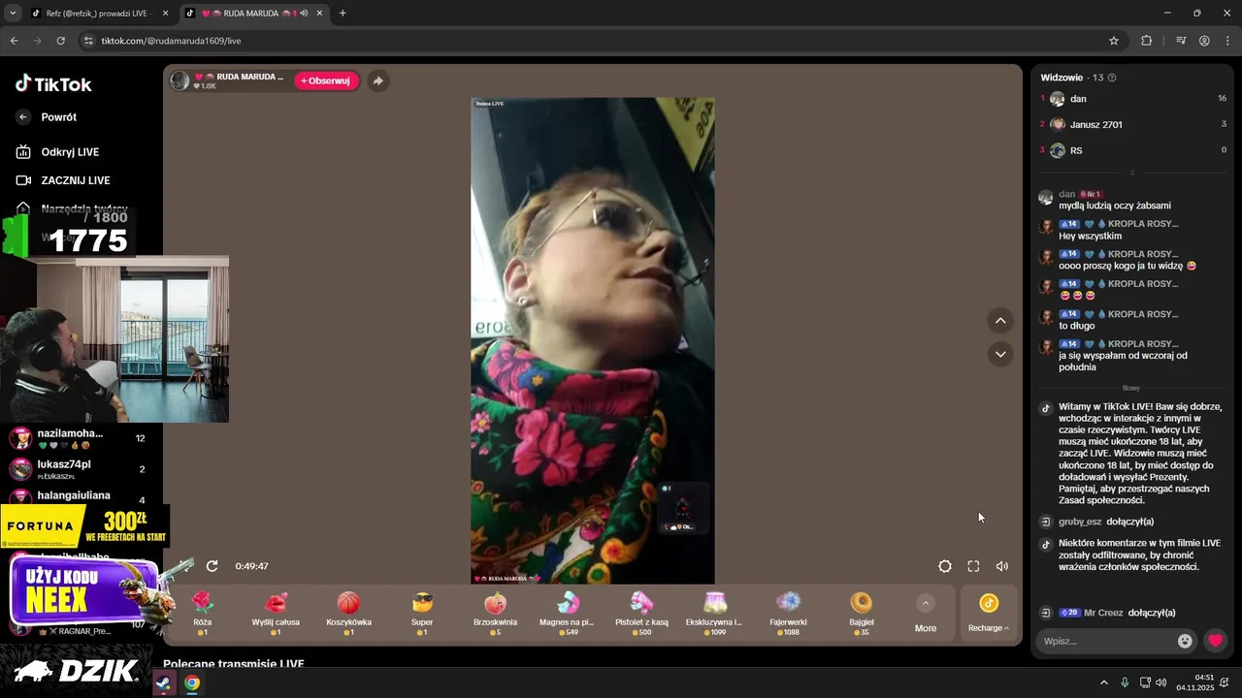Expand the viewers list chevron

pos(1131,172)
